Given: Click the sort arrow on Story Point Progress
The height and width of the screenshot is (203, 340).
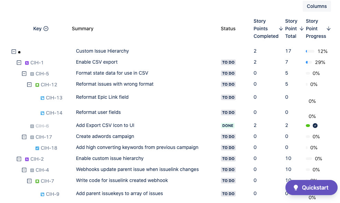Looking at the screenshot, I should [x=329, y=29].
